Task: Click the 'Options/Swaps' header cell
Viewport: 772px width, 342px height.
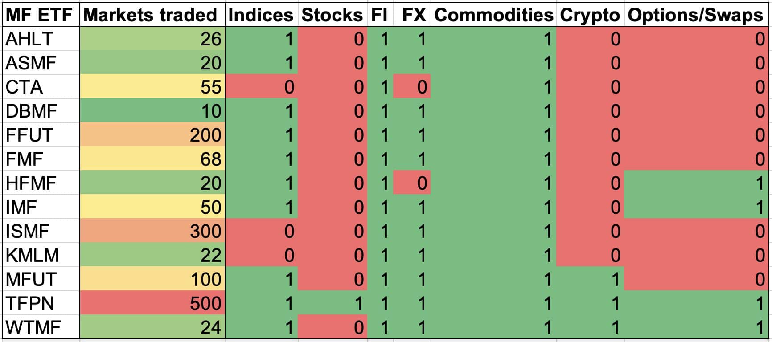Action: pos(695,15)
